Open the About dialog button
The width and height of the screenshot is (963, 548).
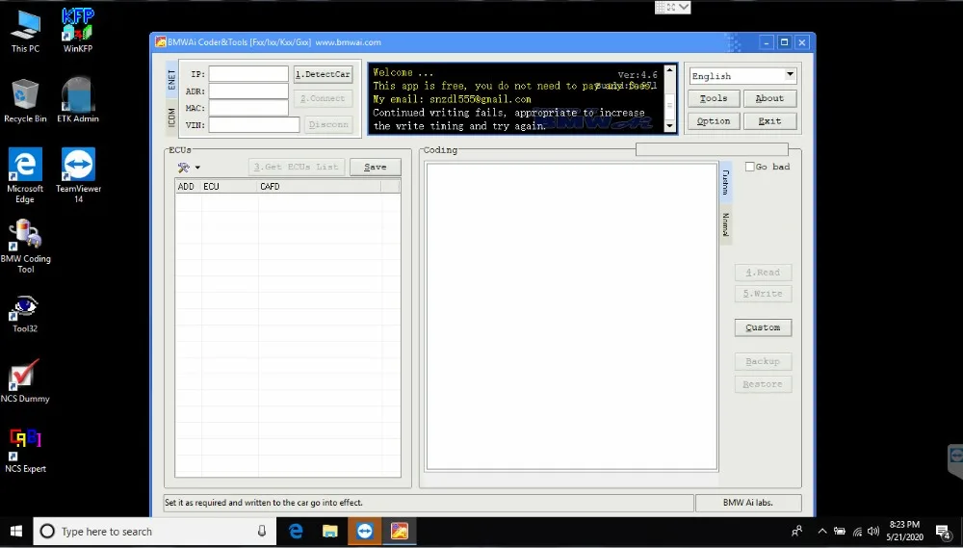770,98
